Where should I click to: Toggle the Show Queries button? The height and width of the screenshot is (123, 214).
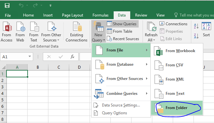[x=122, y=24]
